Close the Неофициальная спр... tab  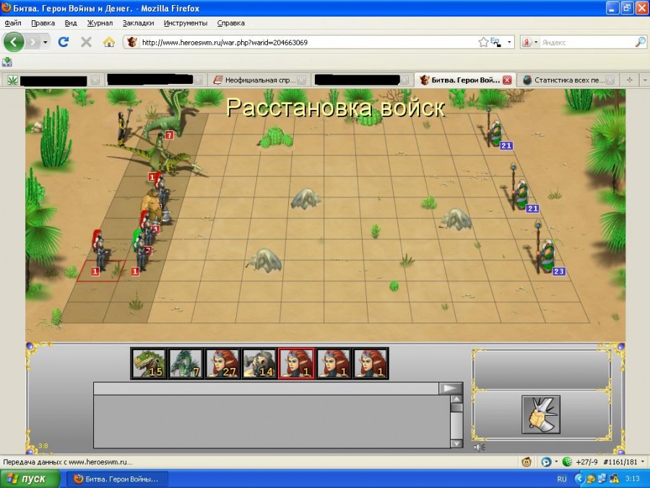[301, 80]
